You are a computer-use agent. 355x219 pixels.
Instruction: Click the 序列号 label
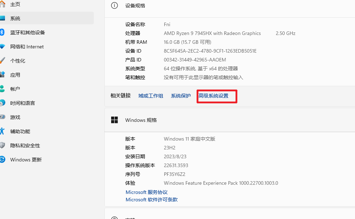pos(133,174)
